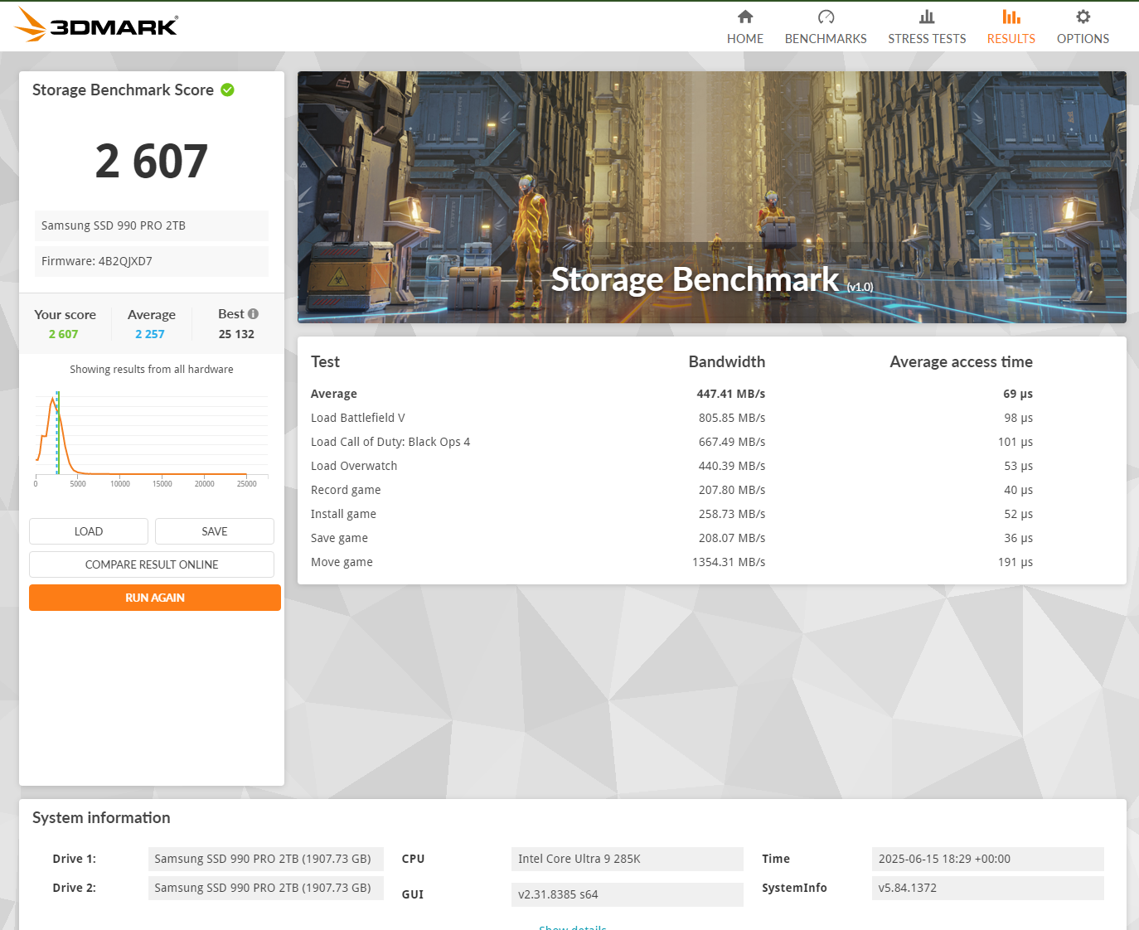Click the info icon next to Best
This screenshot has width=1139, height=930.
(253, 314)
